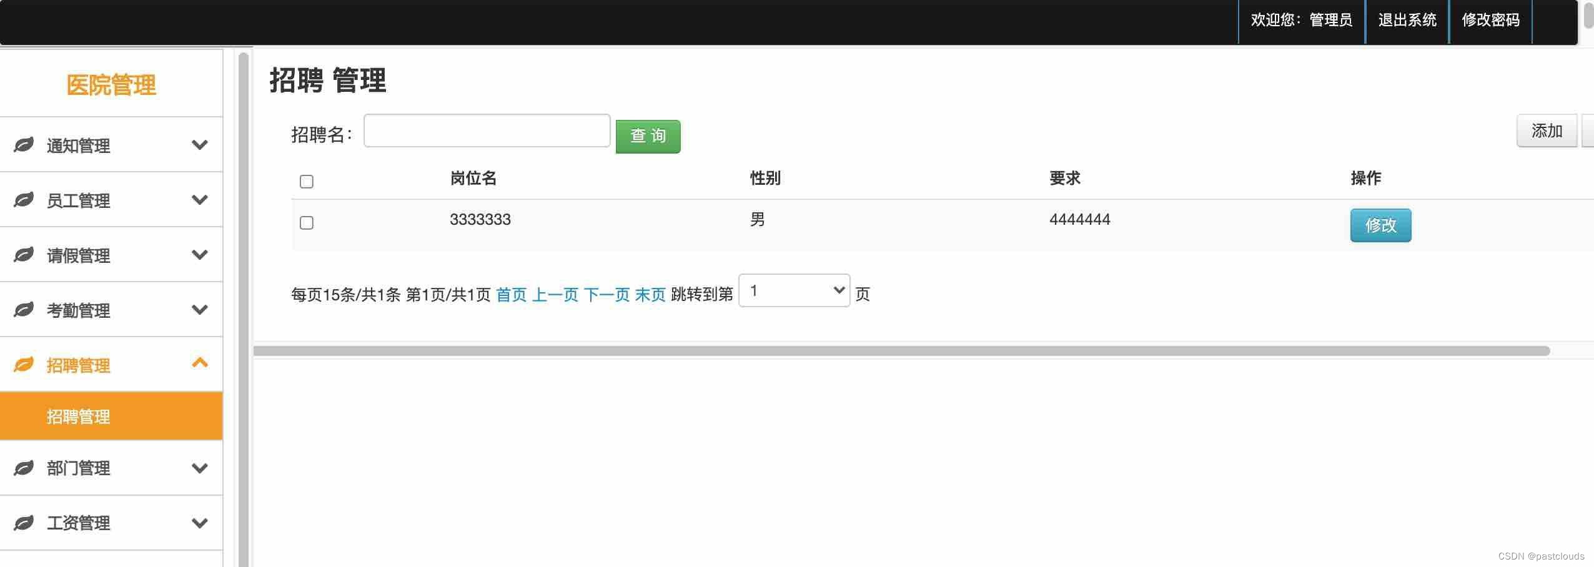
Task: Click the green 查询 search button
Action: click(x=648, y=136)
